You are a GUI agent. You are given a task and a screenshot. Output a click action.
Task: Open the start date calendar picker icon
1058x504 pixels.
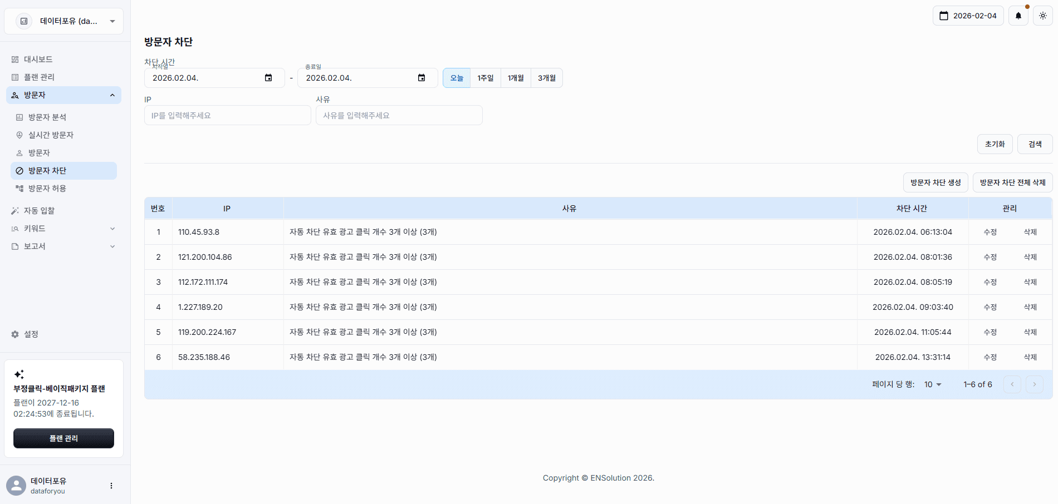pos(268,78)
